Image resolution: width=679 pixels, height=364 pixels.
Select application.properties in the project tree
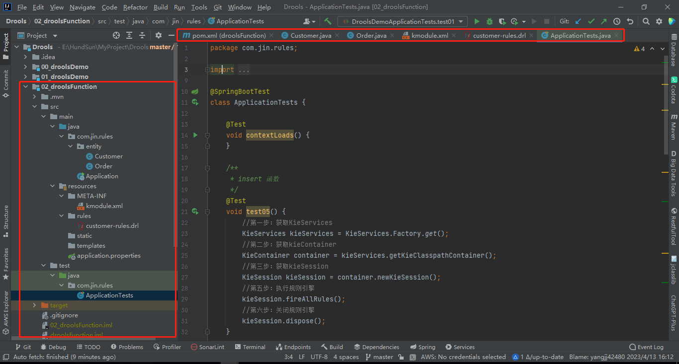[108, 255]
